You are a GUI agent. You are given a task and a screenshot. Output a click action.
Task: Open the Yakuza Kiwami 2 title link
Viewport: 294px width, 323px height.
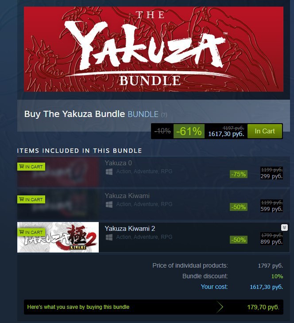tap(130, 229)
